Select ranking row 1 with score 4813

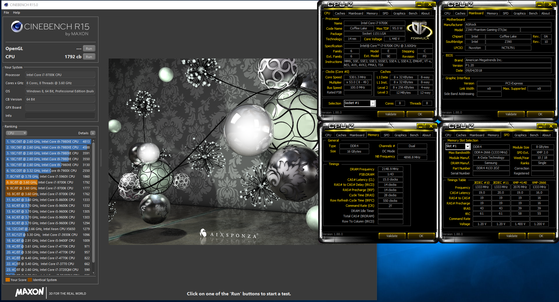tap(48, 142)
